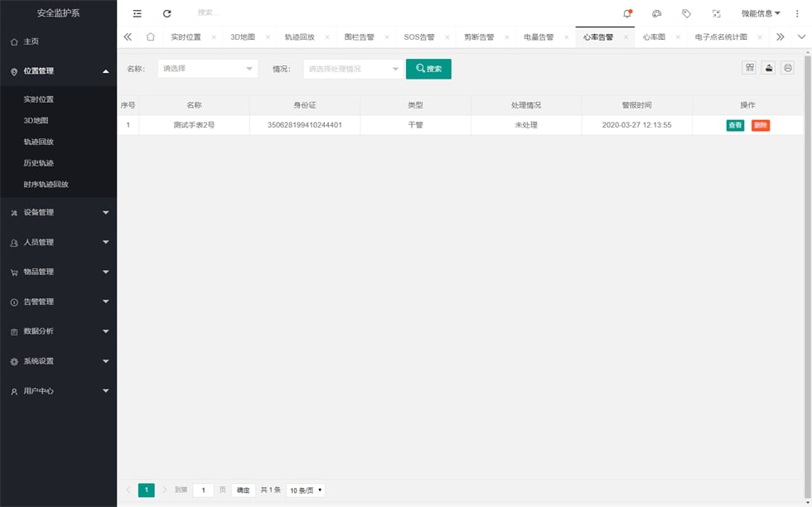Image resolution: width=812 pixels, height=507 pixels.
Task: Switch to the SOS告警 tab
Action: click(x=419, y=37)
